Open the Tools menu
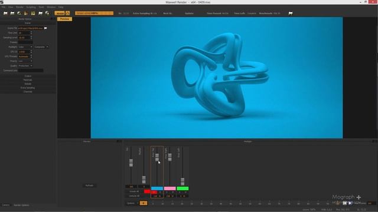 click(x=41, y=7)
